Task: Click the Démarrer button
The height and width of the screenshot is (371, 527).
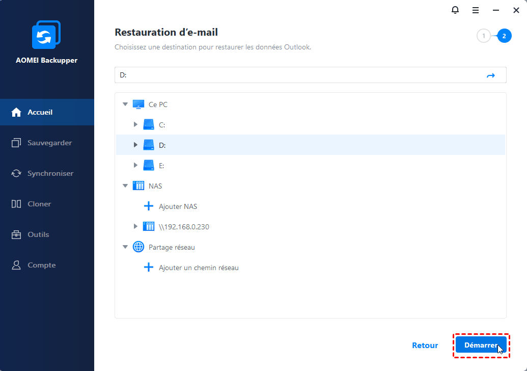Action: [x=481, y=345]
